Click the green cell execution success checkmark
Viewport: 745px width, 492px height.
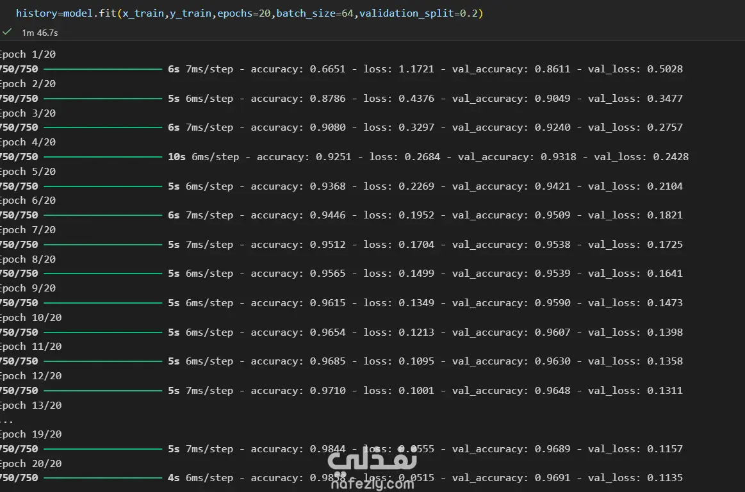6,32
